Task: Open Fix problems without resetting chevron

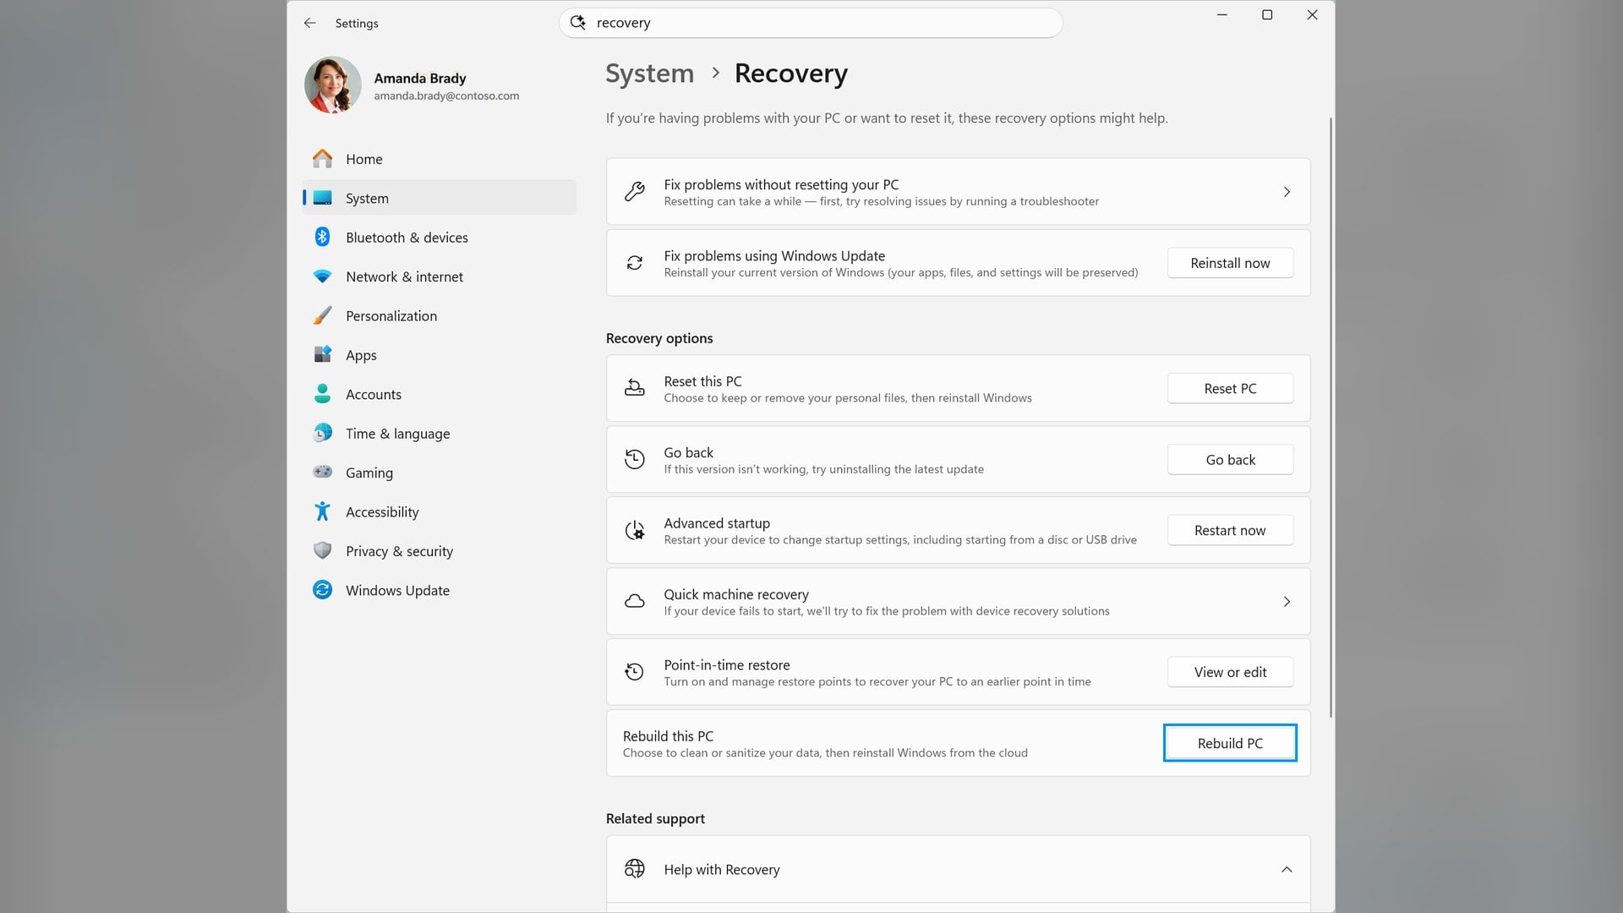Action: [x=1287, y=192]
